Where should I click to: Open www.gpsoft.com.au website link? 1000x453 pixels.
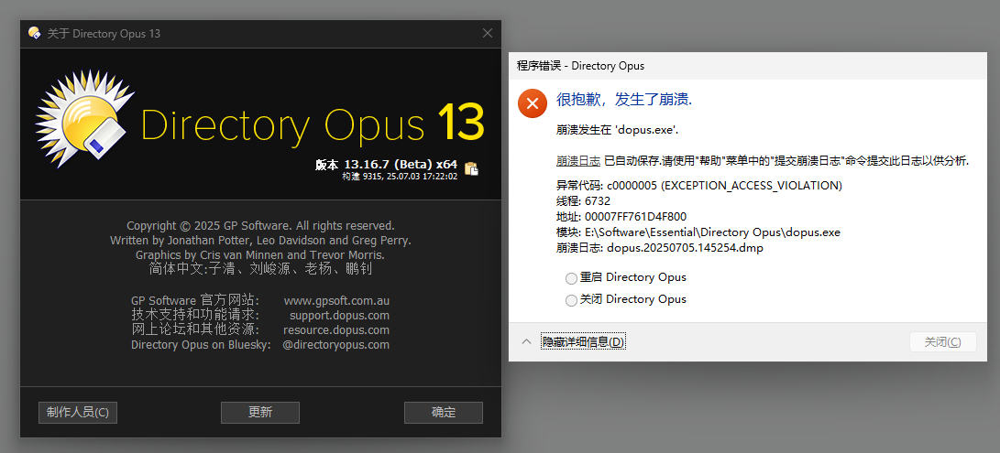pos(336,301)
